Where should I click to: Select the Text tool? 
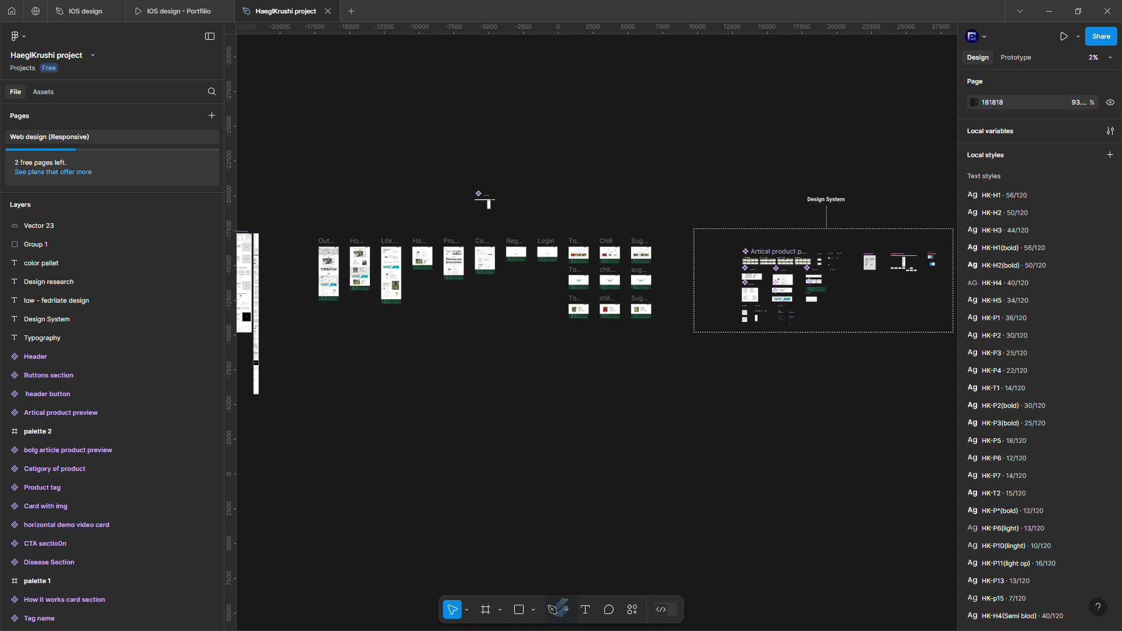[585, 609]
